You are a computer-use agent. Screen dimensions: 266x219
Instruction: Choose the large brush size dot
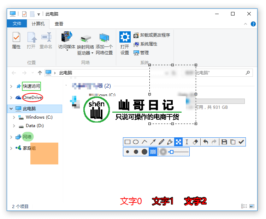[144, 152]
